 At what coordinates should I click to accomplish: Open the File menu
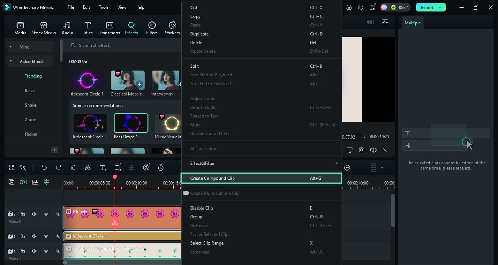point(71,7)
